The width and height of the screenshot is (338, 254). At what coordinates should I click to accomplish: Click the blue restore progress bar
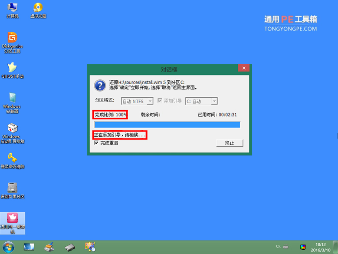point(167,125)
